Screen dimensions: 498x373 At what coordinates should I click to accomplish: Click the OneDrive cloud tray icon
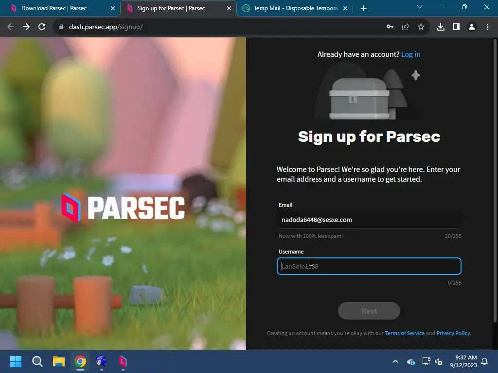410,361
